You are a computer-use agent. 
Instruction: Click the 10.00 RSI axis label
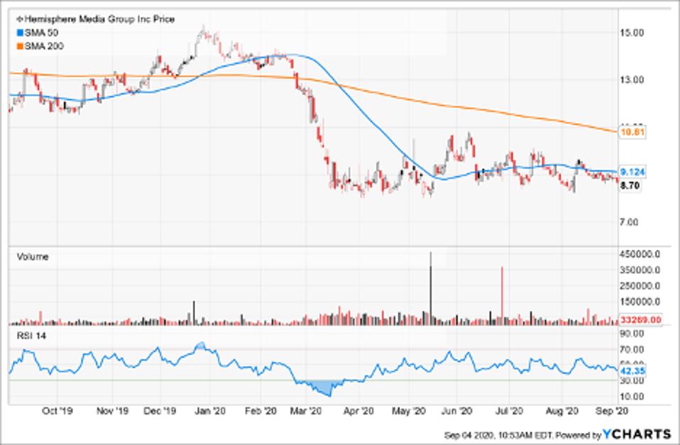tap(632, 397)
